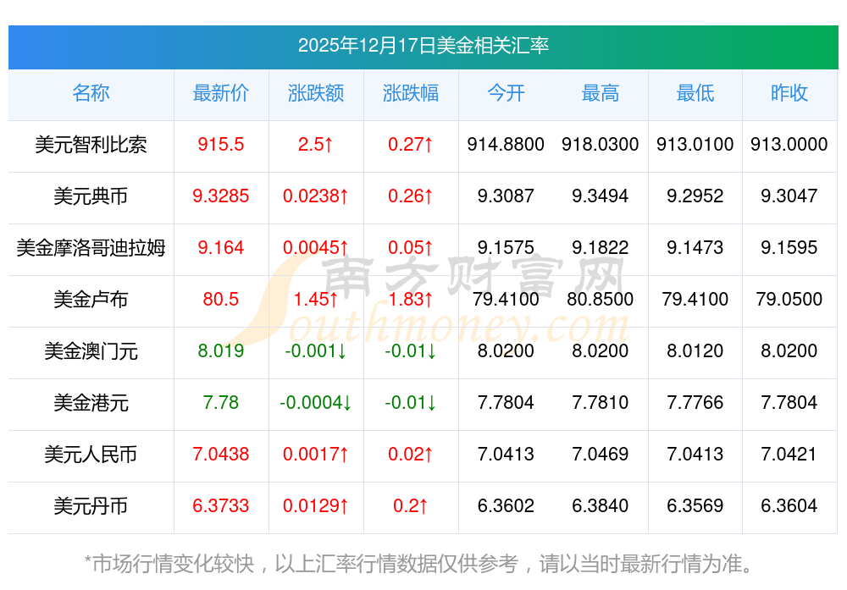Click the opening value 9.1575

pos(506,247)
